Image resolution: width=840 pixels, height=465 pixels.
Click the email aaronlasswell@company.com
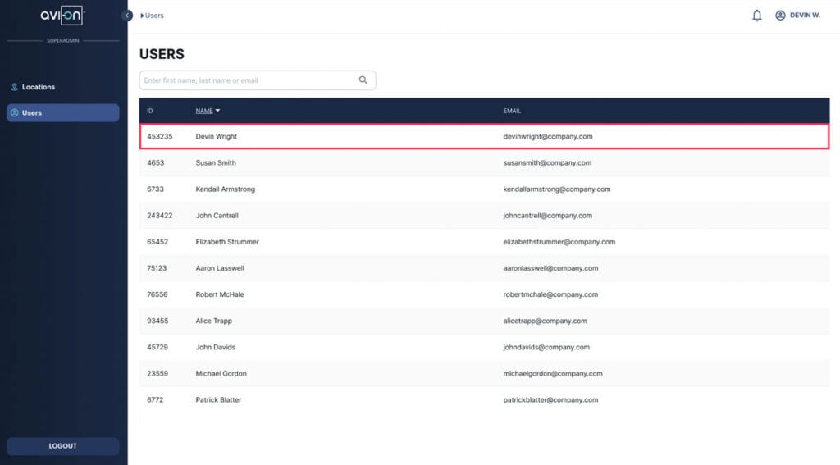(x=550, y=268)
